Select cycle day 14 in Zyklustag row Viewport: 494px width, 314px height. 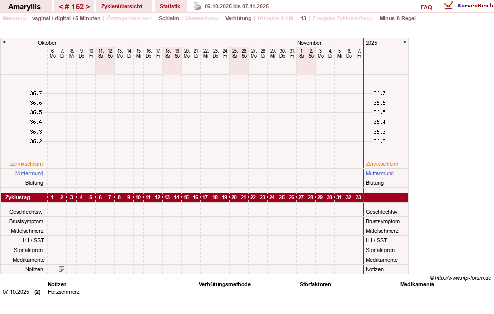pyautogui.click(x=176, y=197)
